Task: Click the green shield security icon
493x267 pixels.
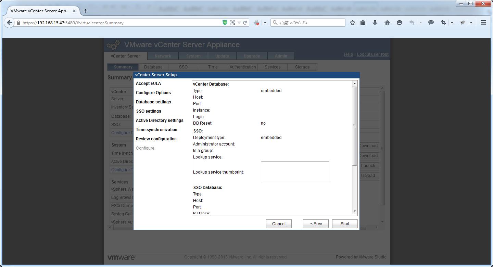Action: coord(225,23)
